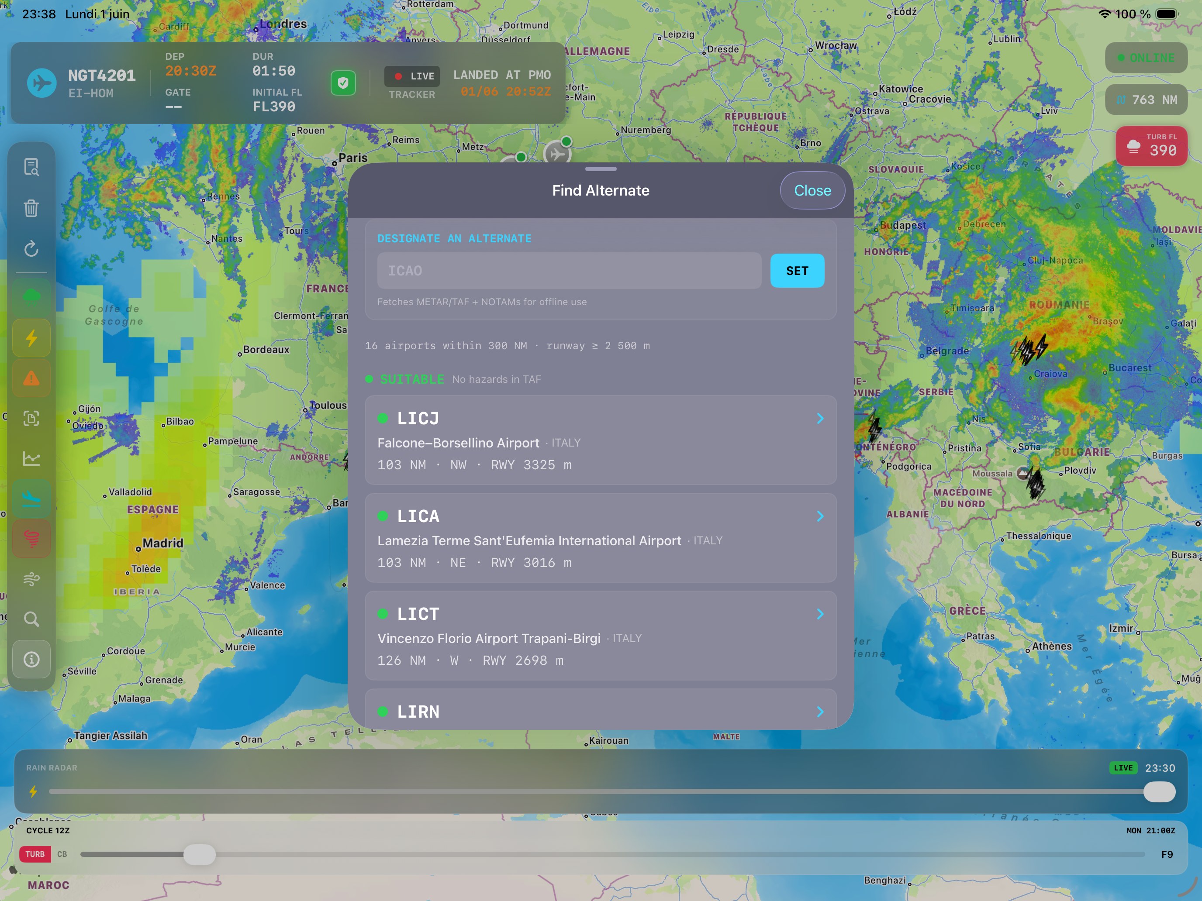Expand the LICA Lamezia Terme row chevron
The image size is (1202, 901).
pos(820,516)
